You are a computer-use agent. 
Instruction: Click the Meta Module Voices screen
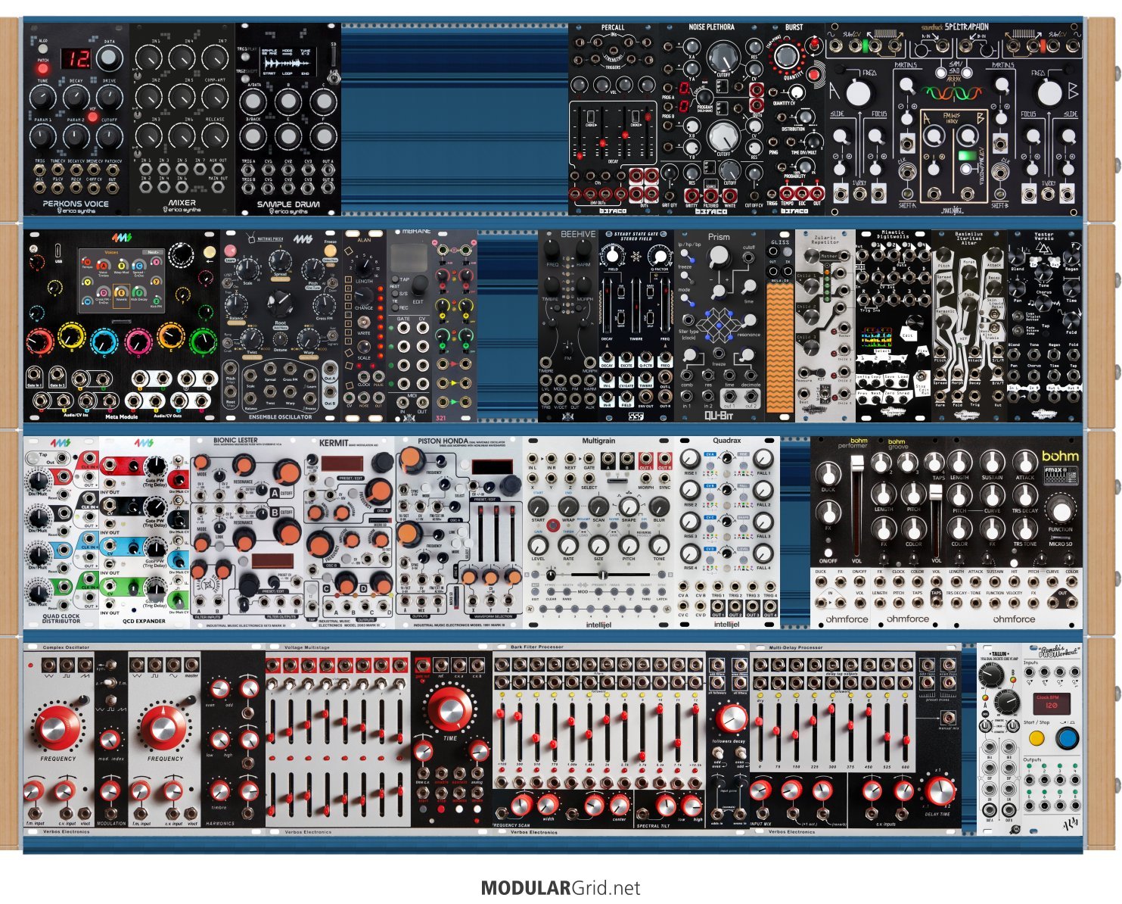(x=122, y=279)
